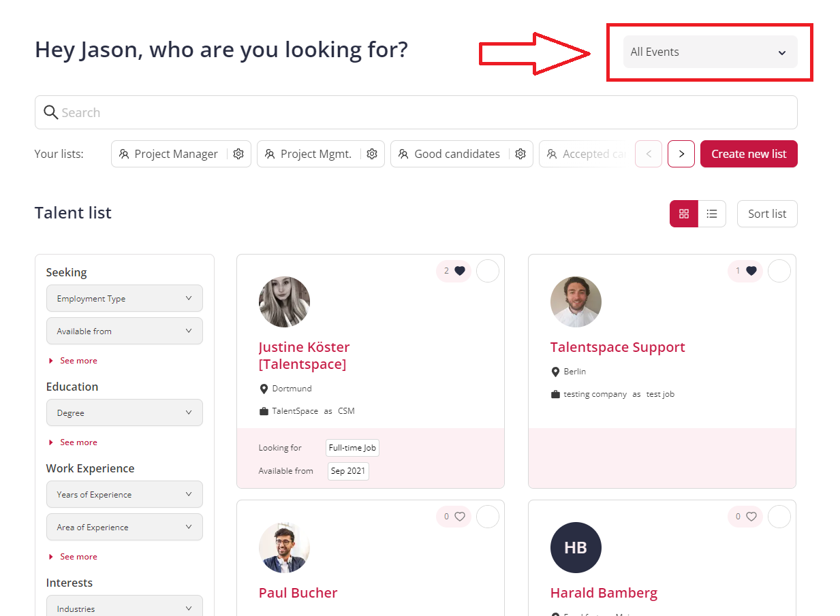
Task: Open the All Events dropdown
Action: (710, 52)
